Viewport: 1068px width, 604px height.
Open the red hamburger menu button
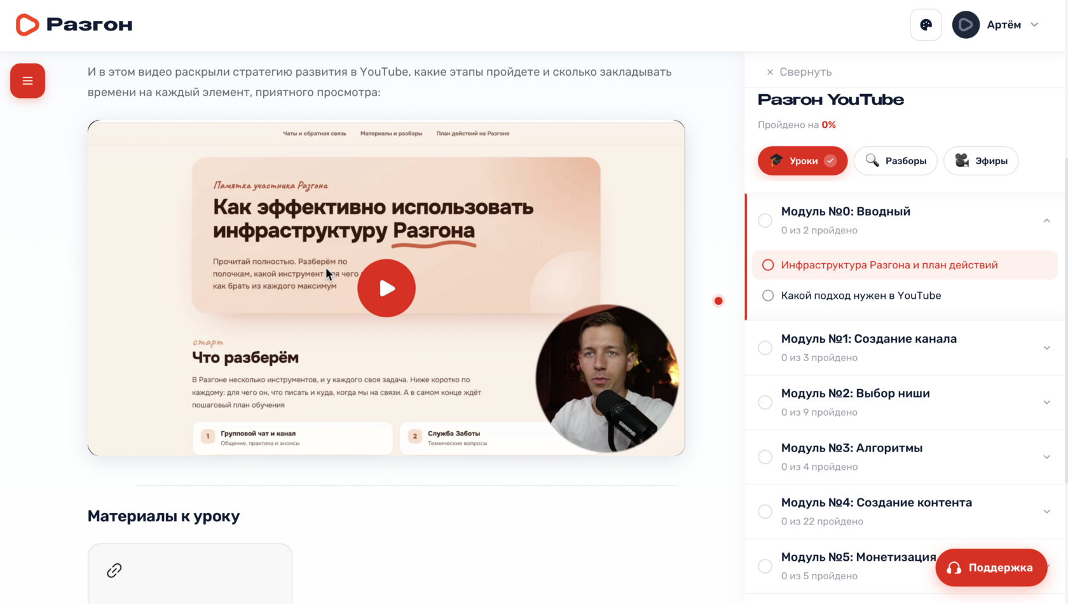click(x=27, y=81)
